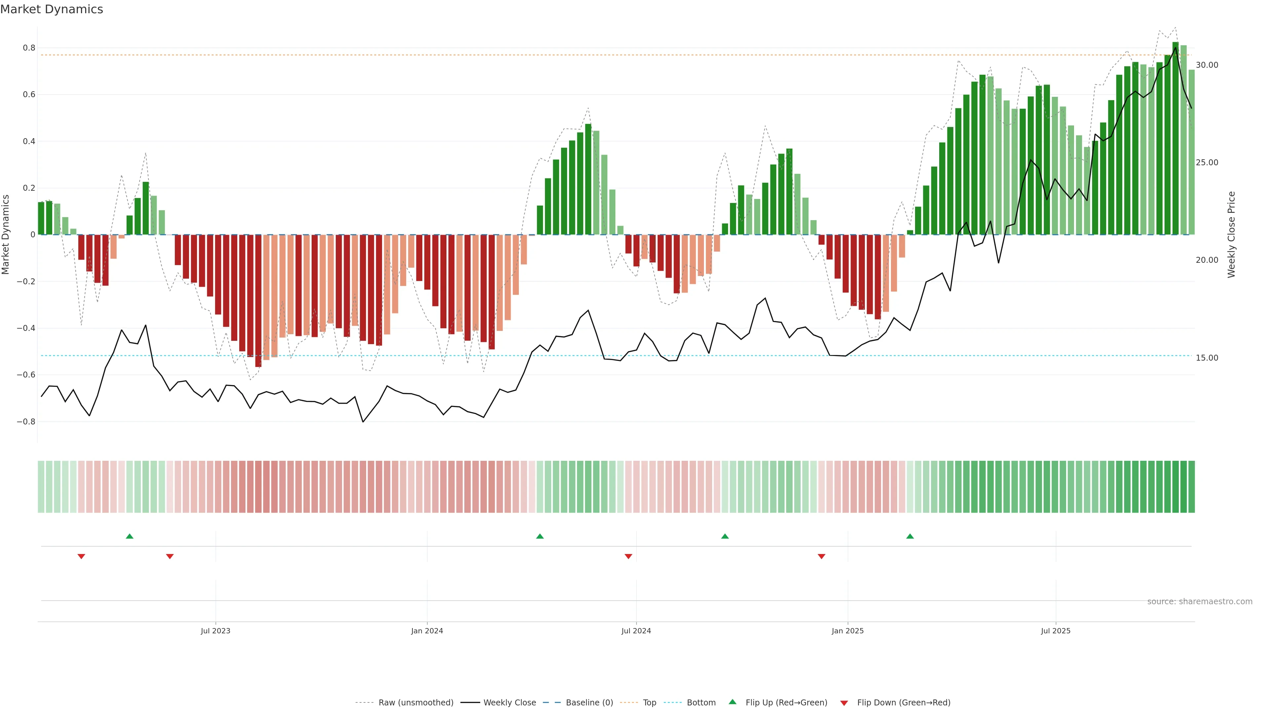
Task: Click the Jul 2025 x-axis label
Action: 1056,631
